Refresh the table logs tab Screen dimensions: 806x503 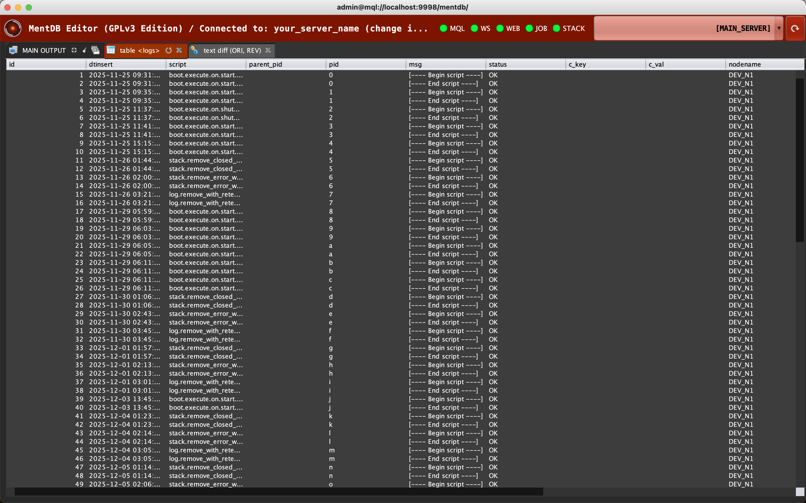click(x=169, y=50)
